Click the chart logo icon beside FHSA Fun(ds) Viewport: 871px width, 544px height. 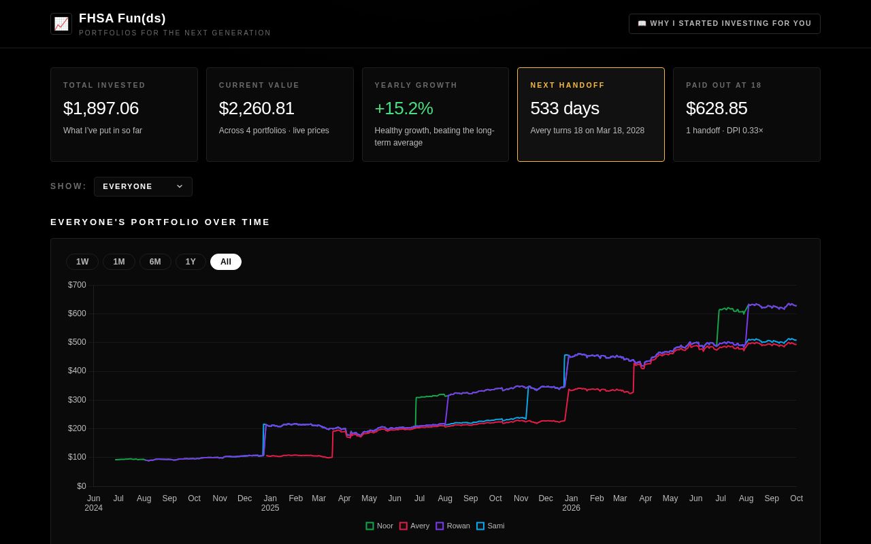(x=61, y=24)
